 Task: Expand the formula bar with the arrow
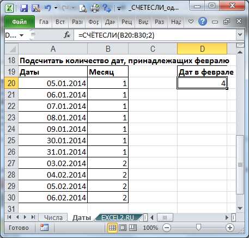coord(240,34)
